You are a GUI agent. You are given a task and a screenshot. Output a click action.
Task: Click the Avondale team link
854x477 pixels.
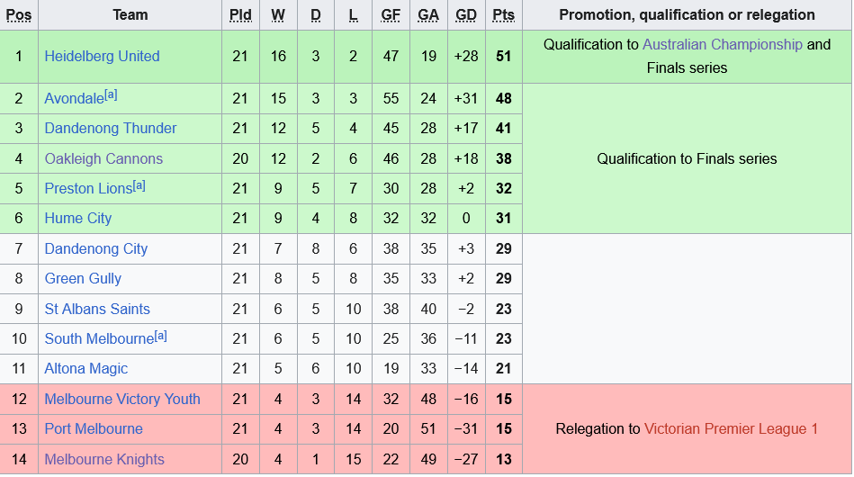click(x=74, y=99)
